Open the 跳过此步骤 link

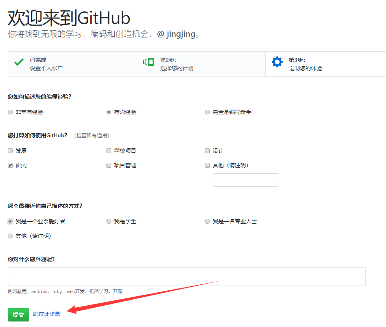(47, 314)
